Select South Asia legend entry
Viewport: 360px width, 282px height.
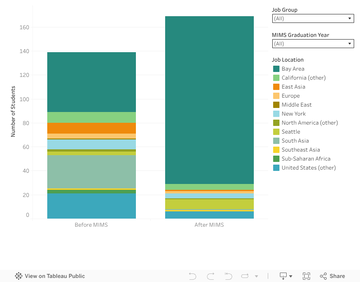pos(295,141)
